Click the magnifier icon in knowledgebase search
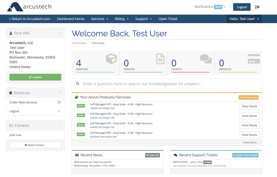Image resolution: width=277 pixels, height=177 pixels. [x=77, y=84]
